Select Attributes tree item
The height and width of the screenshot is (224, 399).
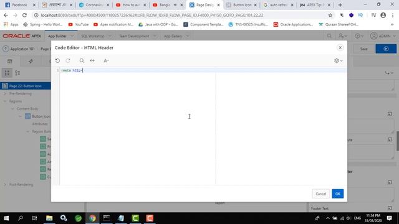(40, 124)
